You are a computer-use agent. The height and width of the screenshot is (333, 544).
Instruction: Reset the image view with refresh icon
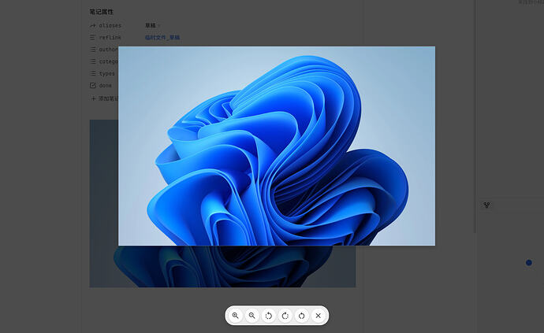coord(302,316)
